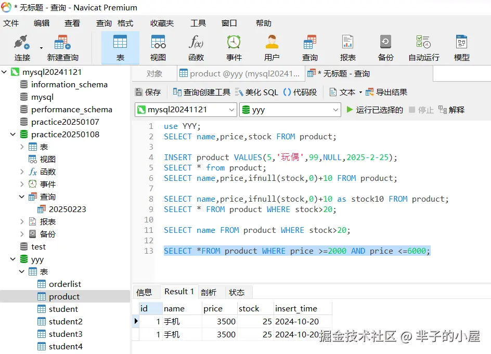This screenshot has width=491, height=354.
Task: Click the 停止 stop button
Action: pos(421,110)
